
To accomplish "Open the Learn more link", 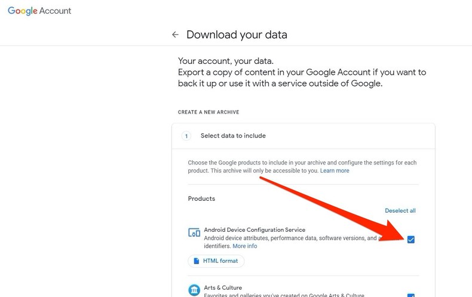I will (x=335, y=171).
